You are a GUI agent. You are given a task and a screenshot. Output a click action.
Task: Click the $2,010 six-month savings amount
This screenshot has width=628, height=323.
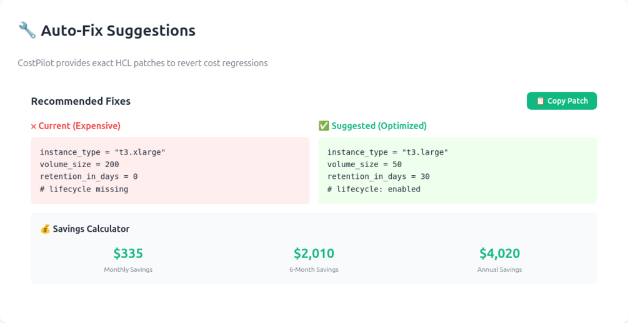click(314, 253)
